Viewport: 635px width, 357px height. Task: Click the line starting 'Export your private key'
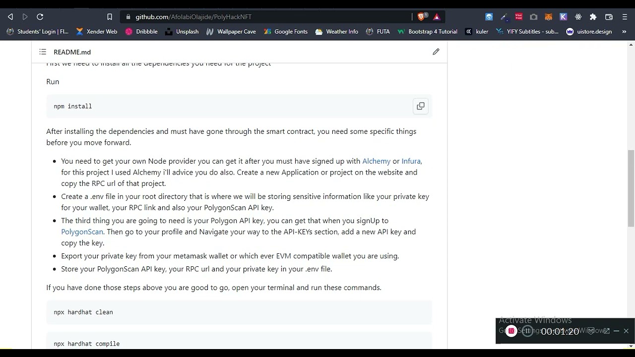point(230,256)
